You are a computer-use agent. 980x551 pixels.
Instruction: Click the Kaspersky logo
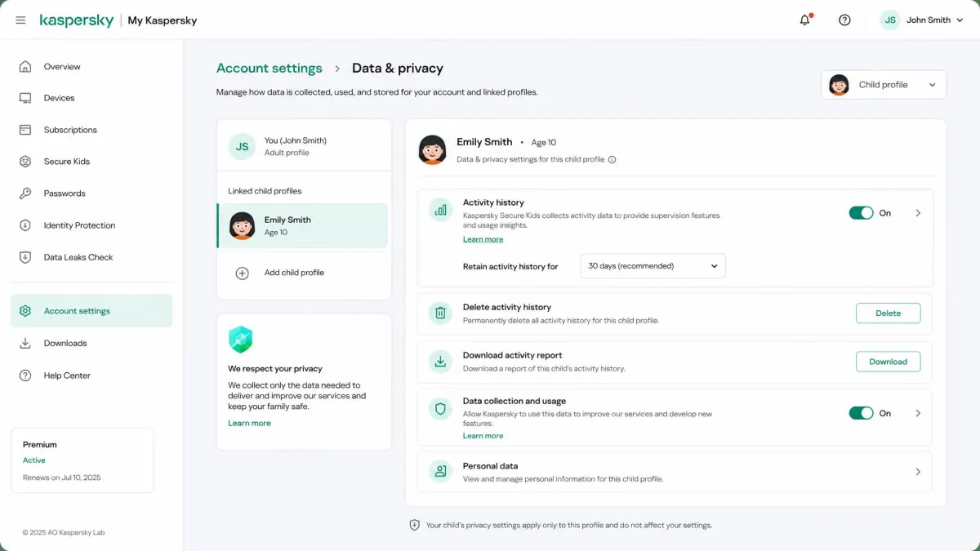[x=77, y=20]
